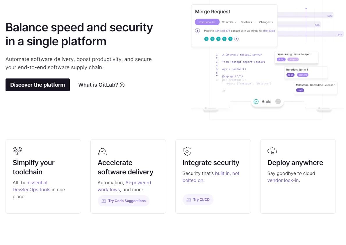Viewport: 346px width, 245px height.
Task: Select the Overview tab in Merge Request
Action: 207,22
